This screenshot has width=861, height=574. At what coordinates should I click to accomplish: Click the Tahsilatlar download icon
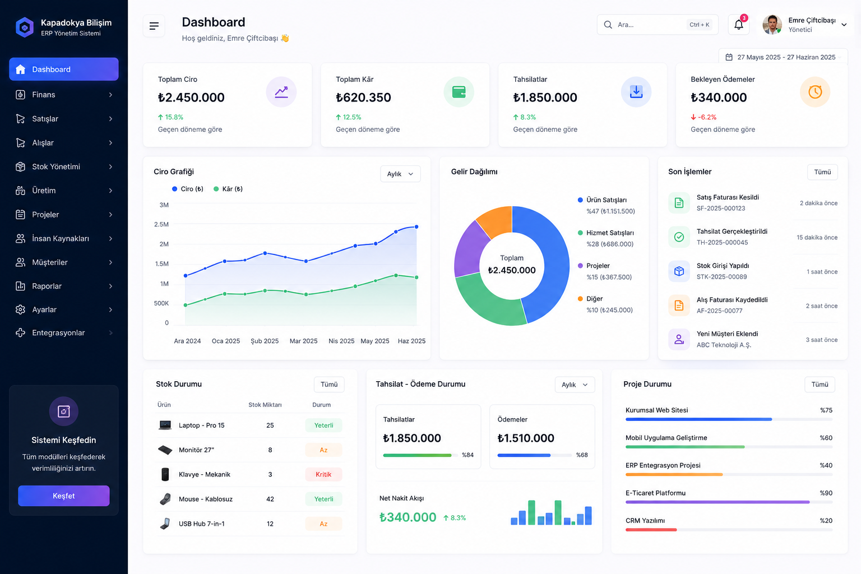(636, 92)
